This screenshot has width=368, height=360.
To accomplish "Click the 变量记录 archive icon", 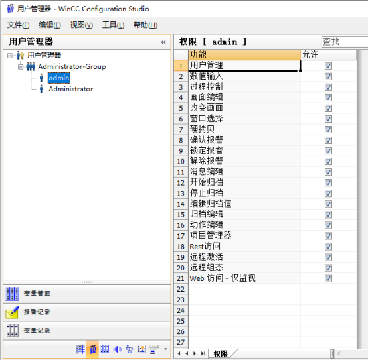I will tap(12, 330).
